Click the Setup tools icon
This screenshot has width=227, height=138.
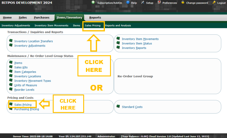[x=143, y=2]
